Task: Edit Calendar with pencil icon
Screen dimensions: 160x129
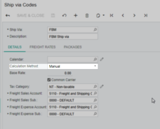Action: pos(102,59)
